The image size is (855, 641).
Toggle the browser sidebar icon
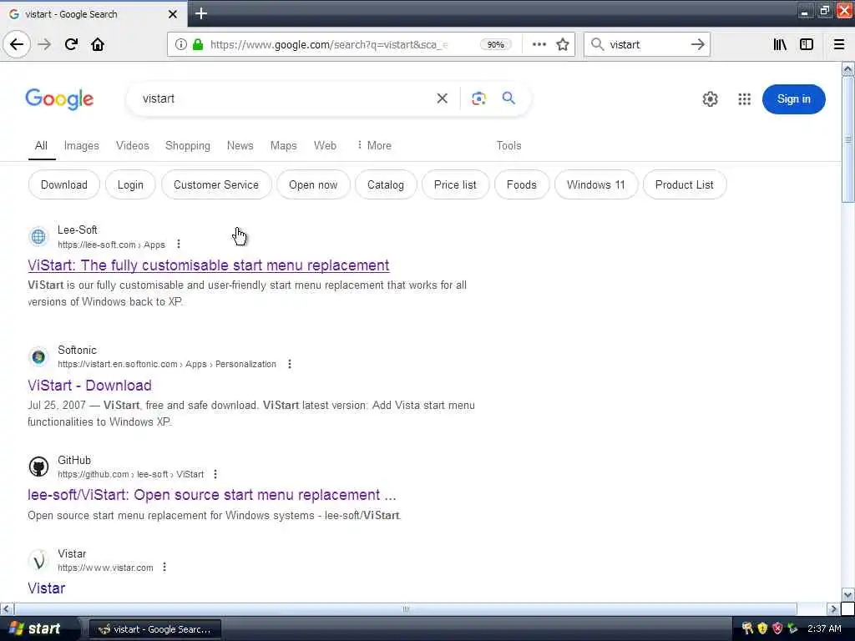click(x=807, y=44)
